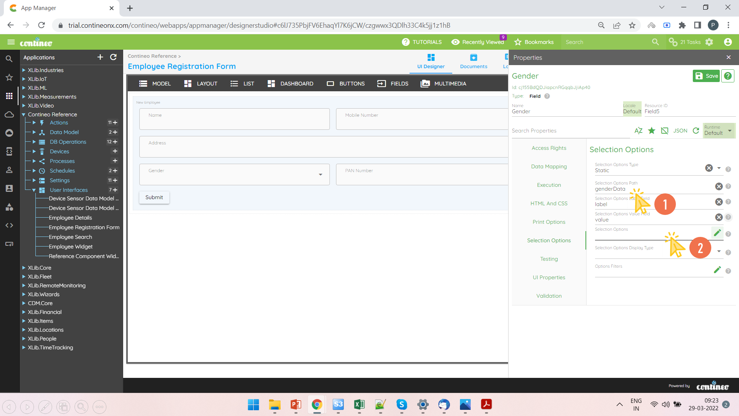
Task: Refresh the properties list
Action: pyautogui.click(x=696, y=131)
